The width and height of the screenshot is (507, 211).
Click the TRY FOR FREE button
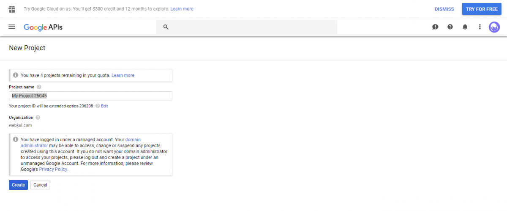coord(482,9)
